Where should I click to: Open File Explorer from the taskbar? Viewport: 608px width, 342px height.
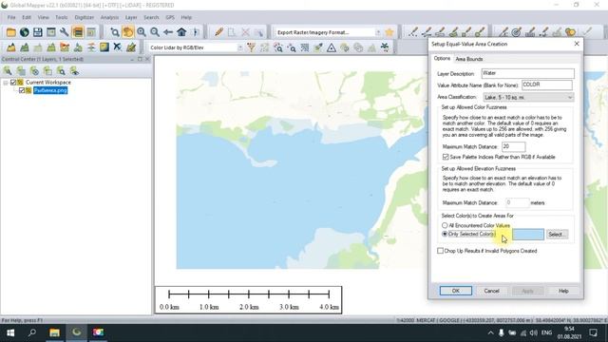(x=54, y=332)
